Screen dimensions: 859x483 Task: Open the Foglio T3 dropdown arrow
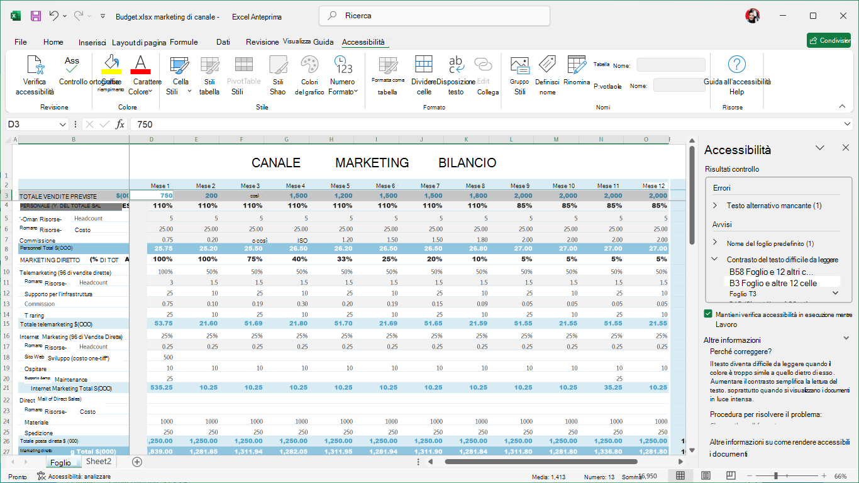(x=836, y=293)
